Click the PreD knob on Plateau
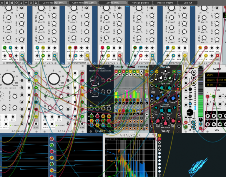Image resolution: width=226 pixels, height=177 pixels. click(x=165, y=71)
